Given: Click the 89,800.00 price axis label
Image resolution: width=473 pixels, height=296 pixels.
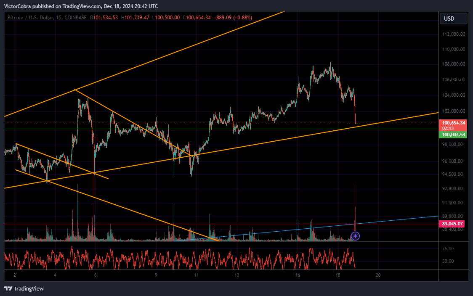Looking at the screenshot, I should click(452, 216).
